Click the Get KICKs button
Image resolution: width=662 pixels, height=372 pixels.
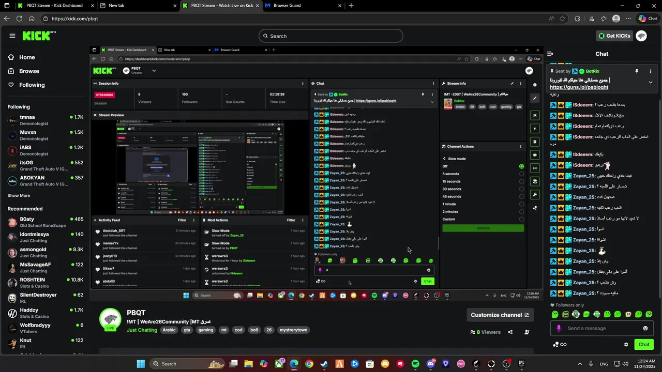pos(614,36)
